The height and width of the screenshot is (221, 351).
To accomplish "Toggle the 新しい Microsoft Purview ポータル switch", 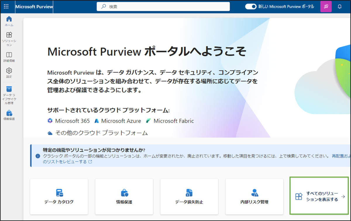I will tap(251, 6).
